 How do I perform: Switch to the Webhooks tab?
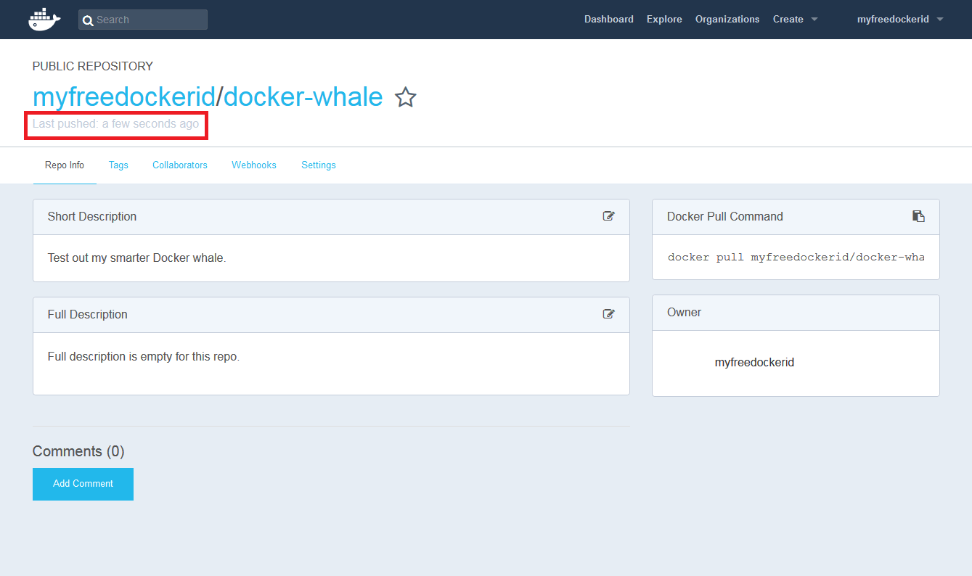[x=254, y=165]
